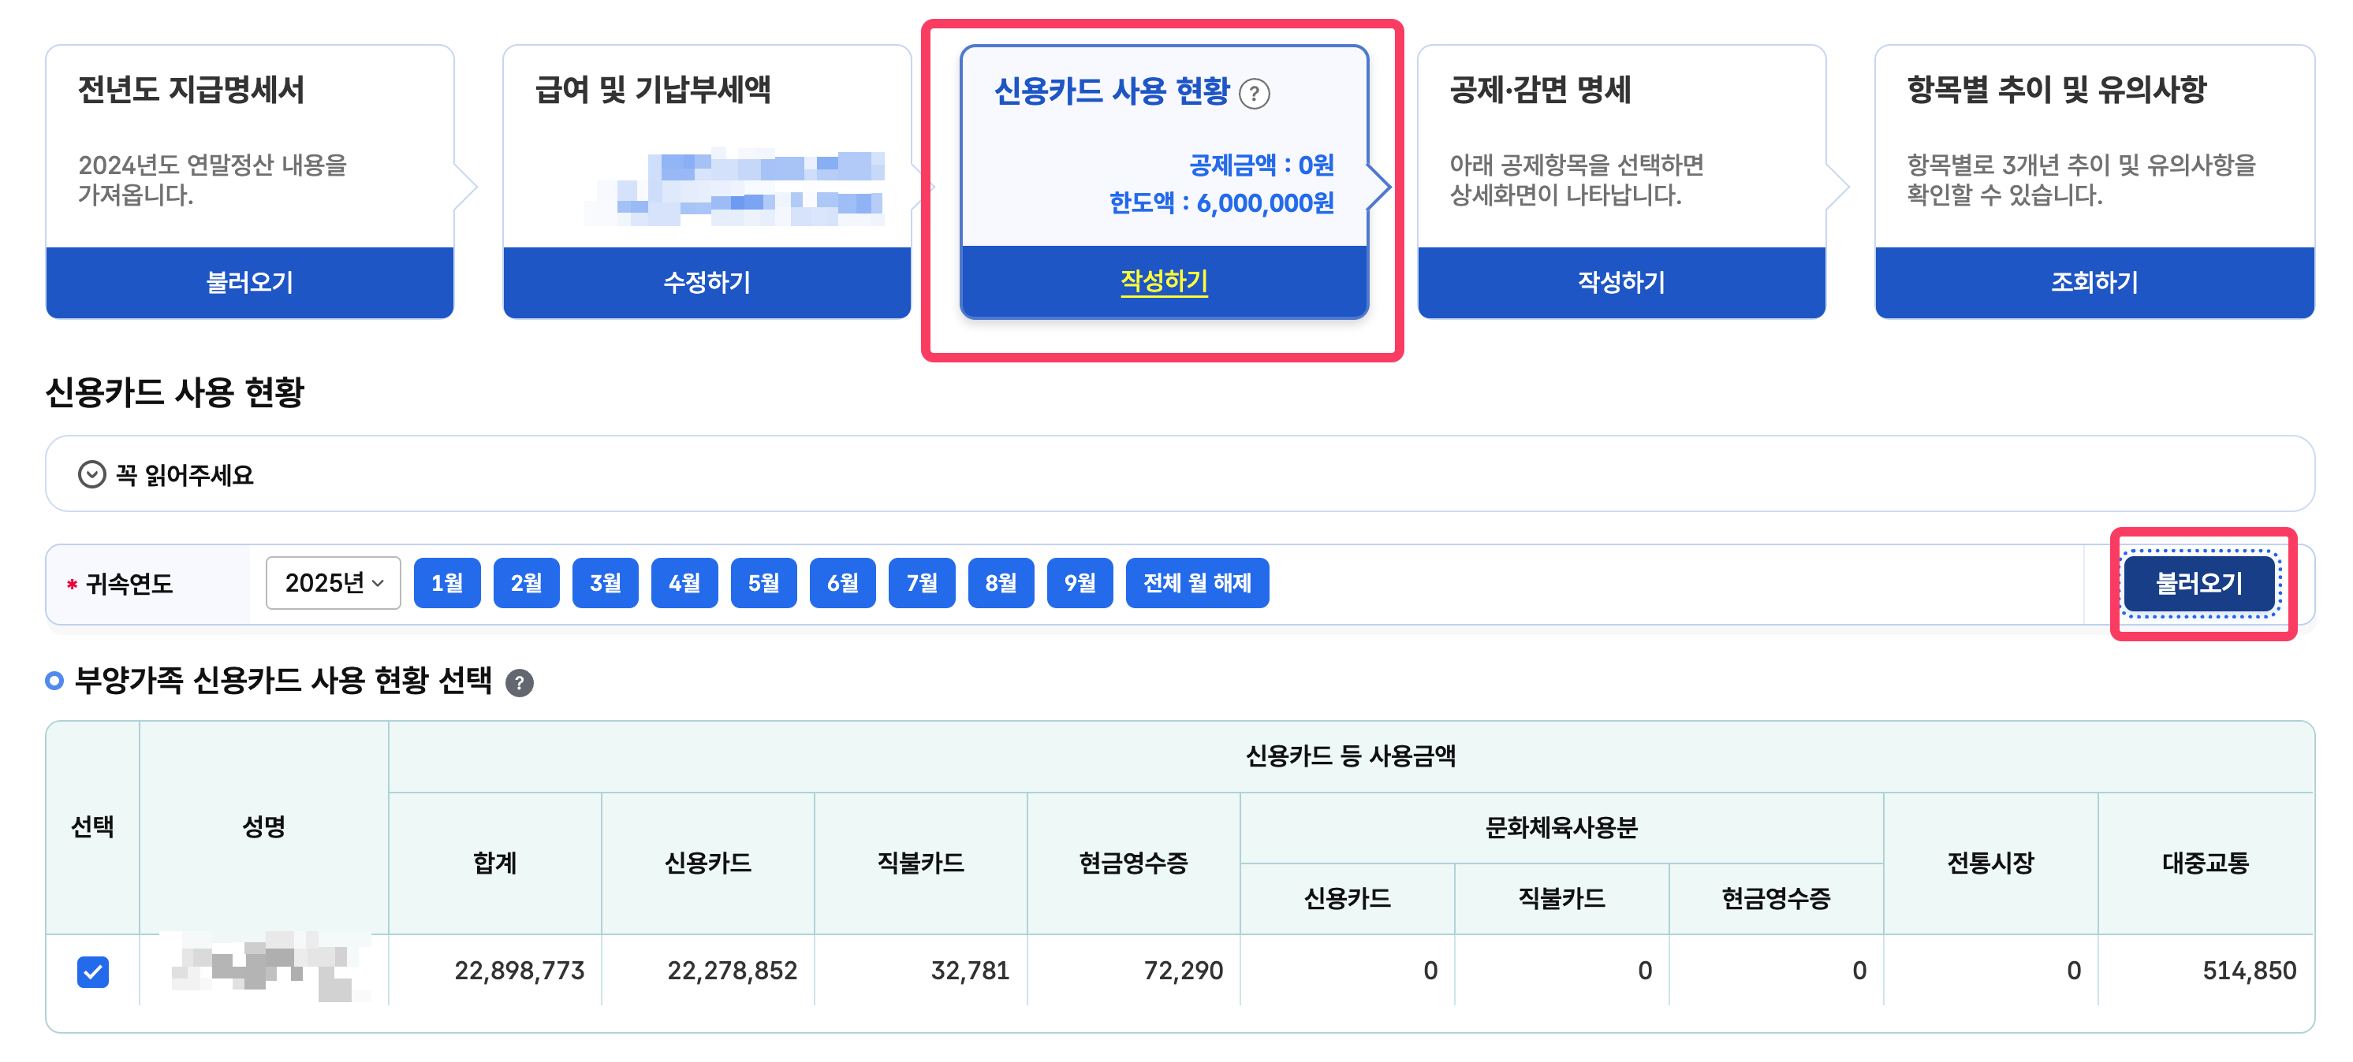Select the 신용카드 사용 현황 step card title
The width and height of the screenshot is (2353, 1062).
tap(1111, 91)
